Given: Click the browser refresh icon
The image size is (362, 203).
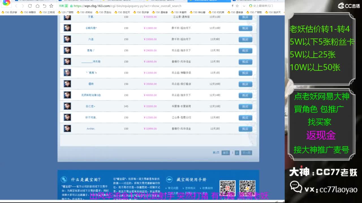Looking at the screenshot, I should 30,6.
